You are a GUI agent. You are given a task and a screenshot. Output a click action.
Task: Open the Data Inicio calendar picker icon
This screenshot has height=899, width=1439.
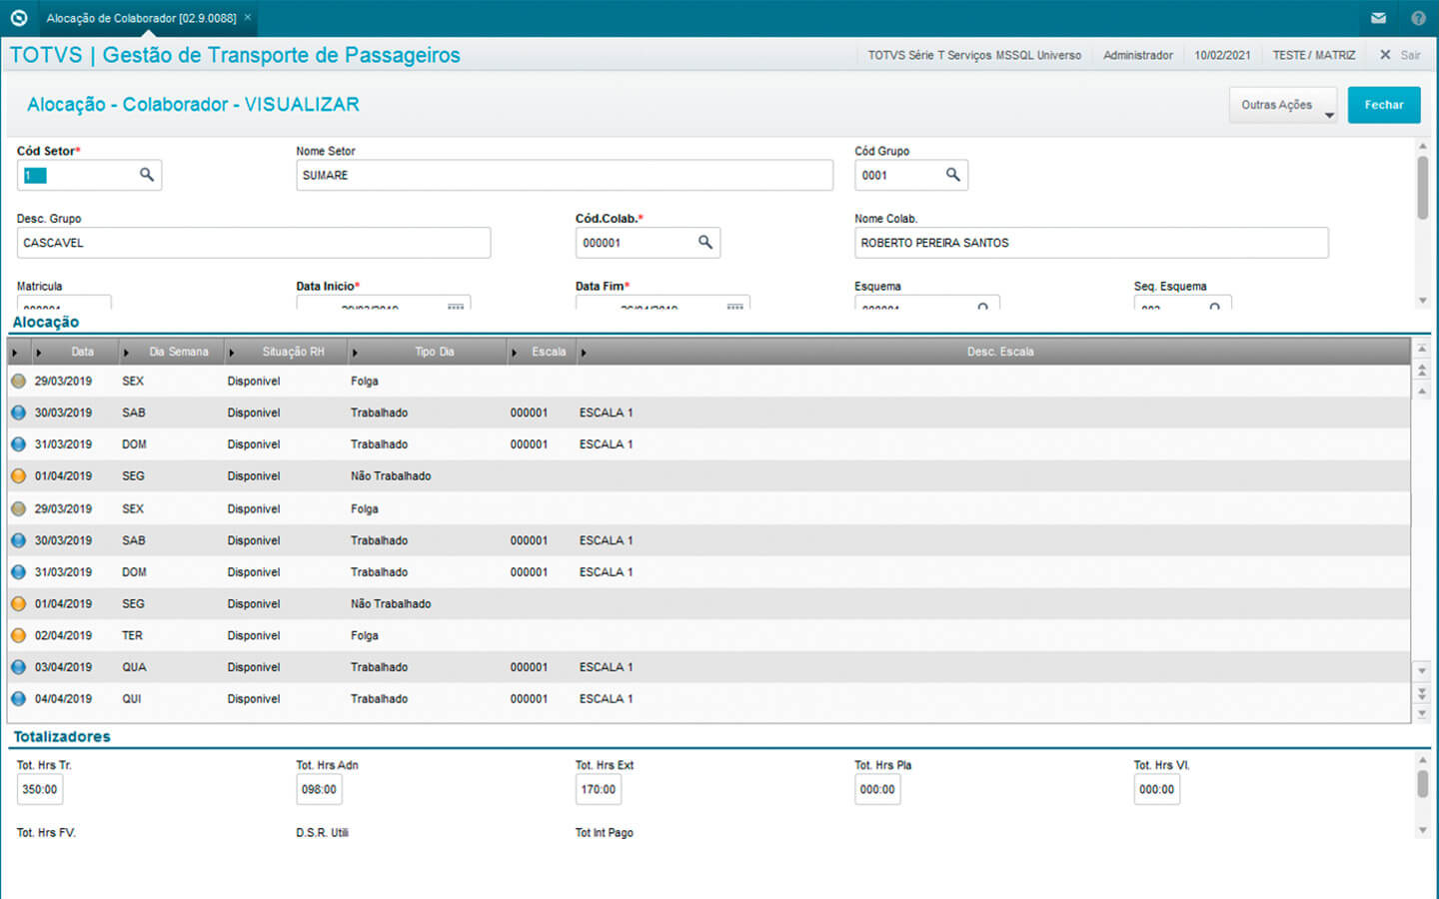pyautogui.click(x=456, y=306)
